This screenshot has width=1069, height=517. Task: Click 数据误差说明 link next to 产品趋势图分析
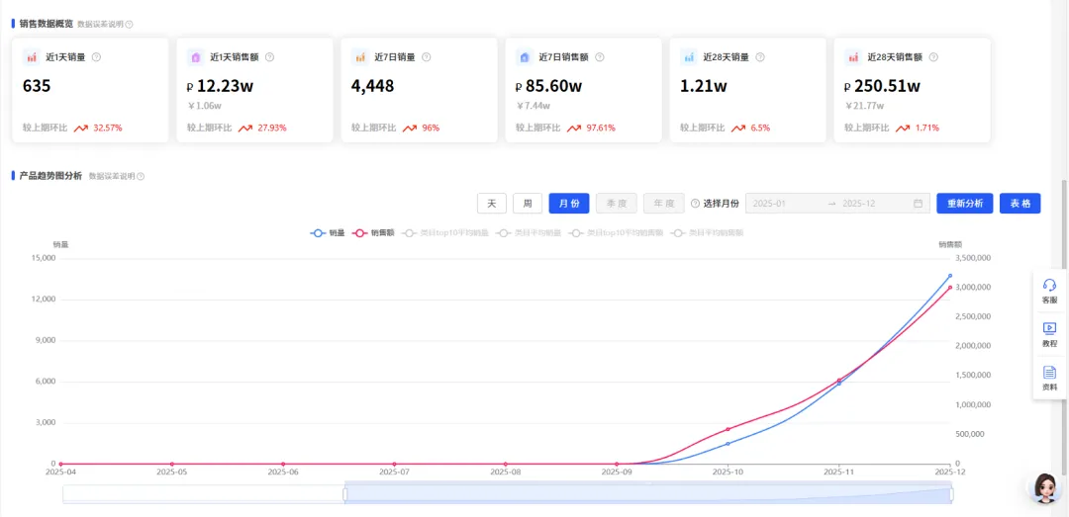click(x=112, y=176)
